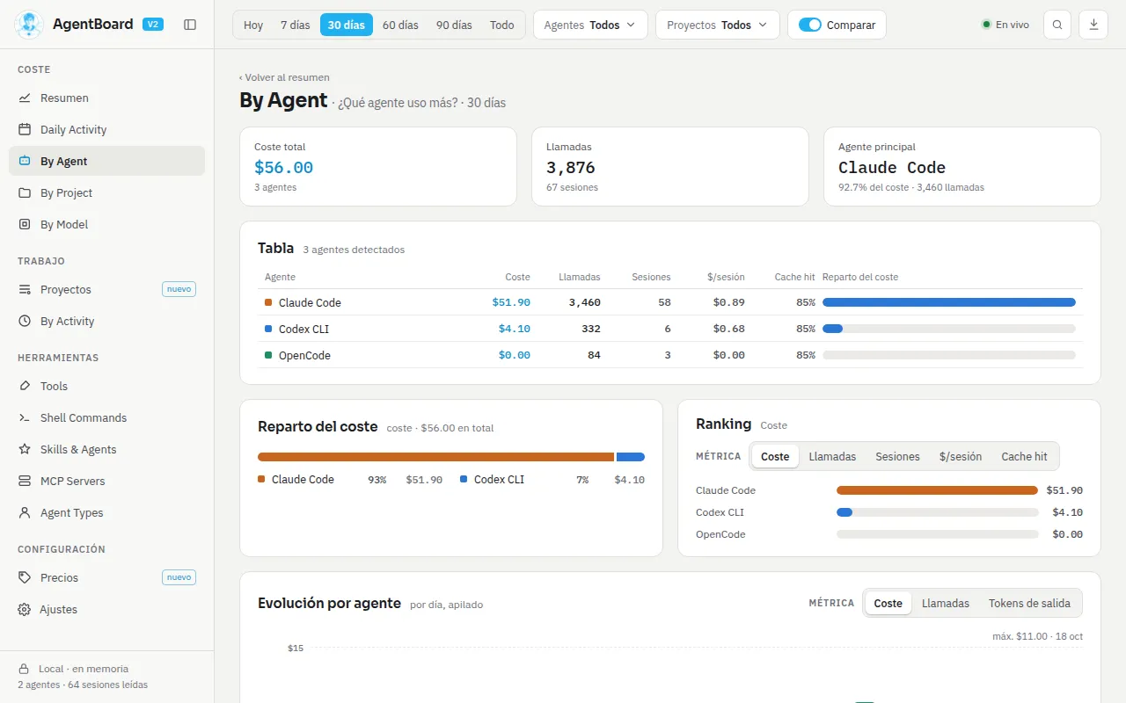Click the Tools tag icon
The height and width of the screenshot is (703, 1126).
pos(25,386)
